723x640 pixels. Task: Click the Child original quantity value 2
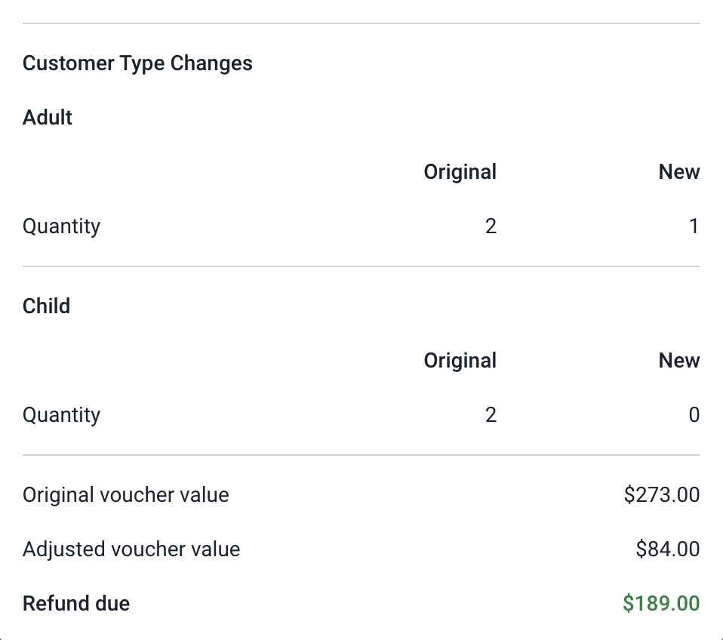tap(491, 415)
